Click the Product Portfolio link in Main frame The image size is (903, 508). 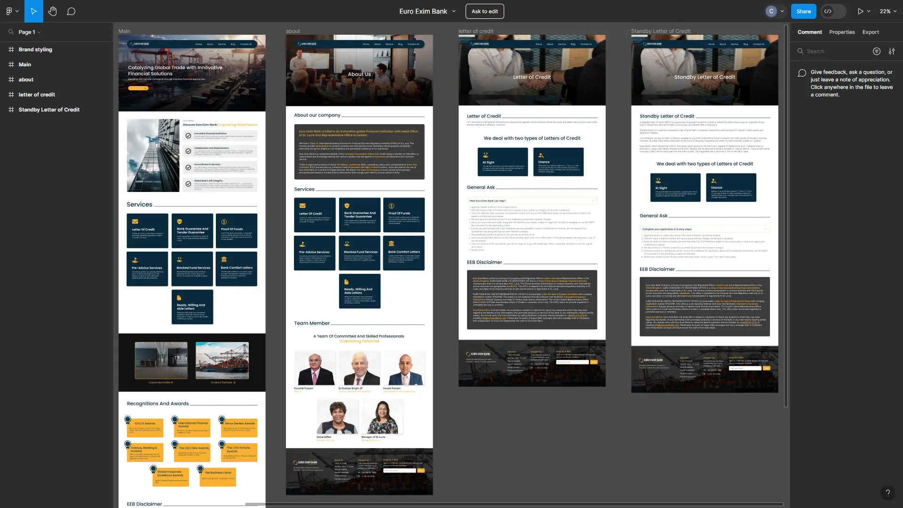pyautogui.click(x=223, y=382)
